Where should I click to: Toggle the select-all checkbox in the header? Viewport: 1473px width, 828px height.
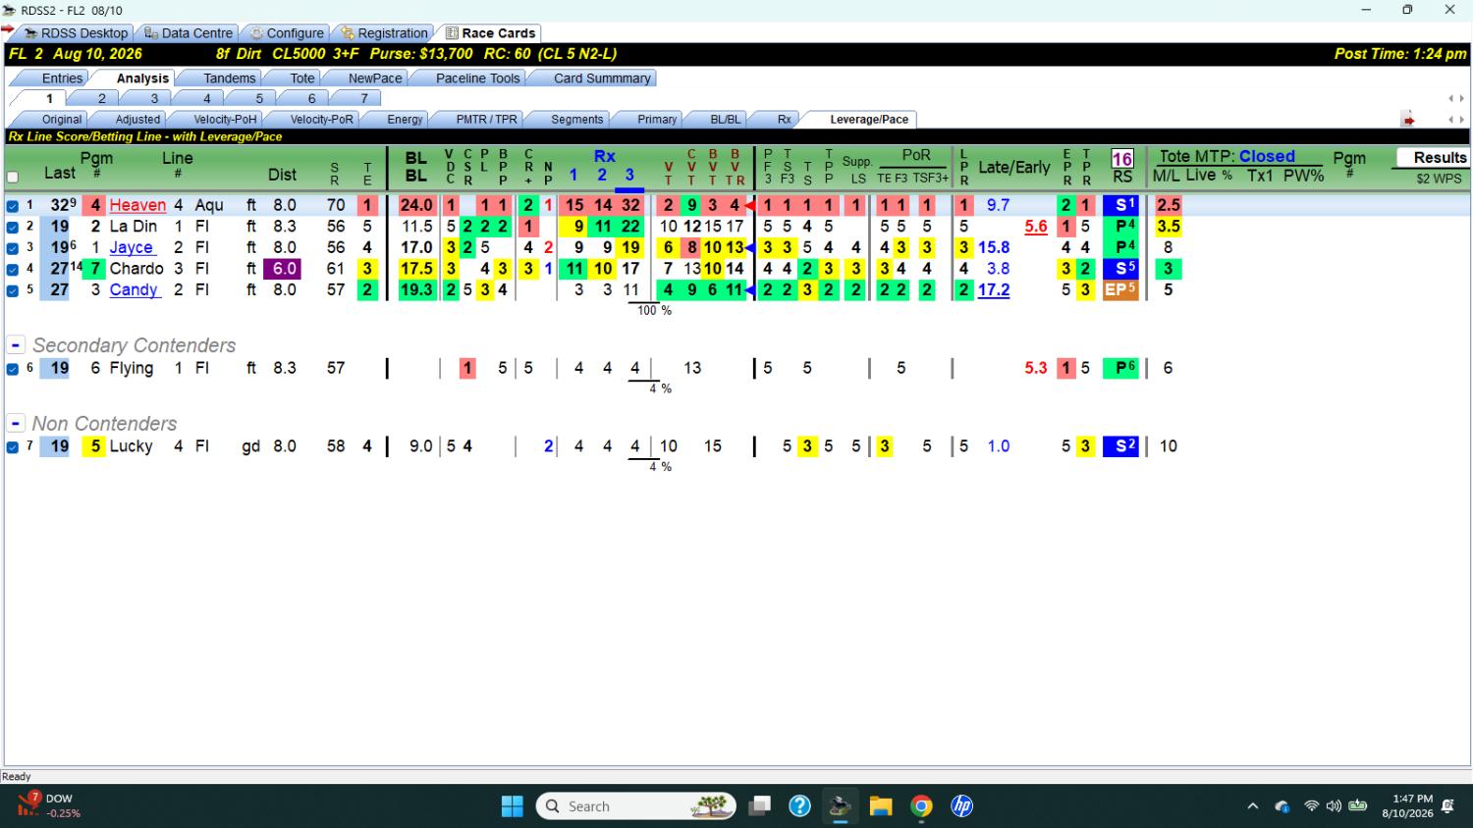pyautogui.click(x=13, y=178)
